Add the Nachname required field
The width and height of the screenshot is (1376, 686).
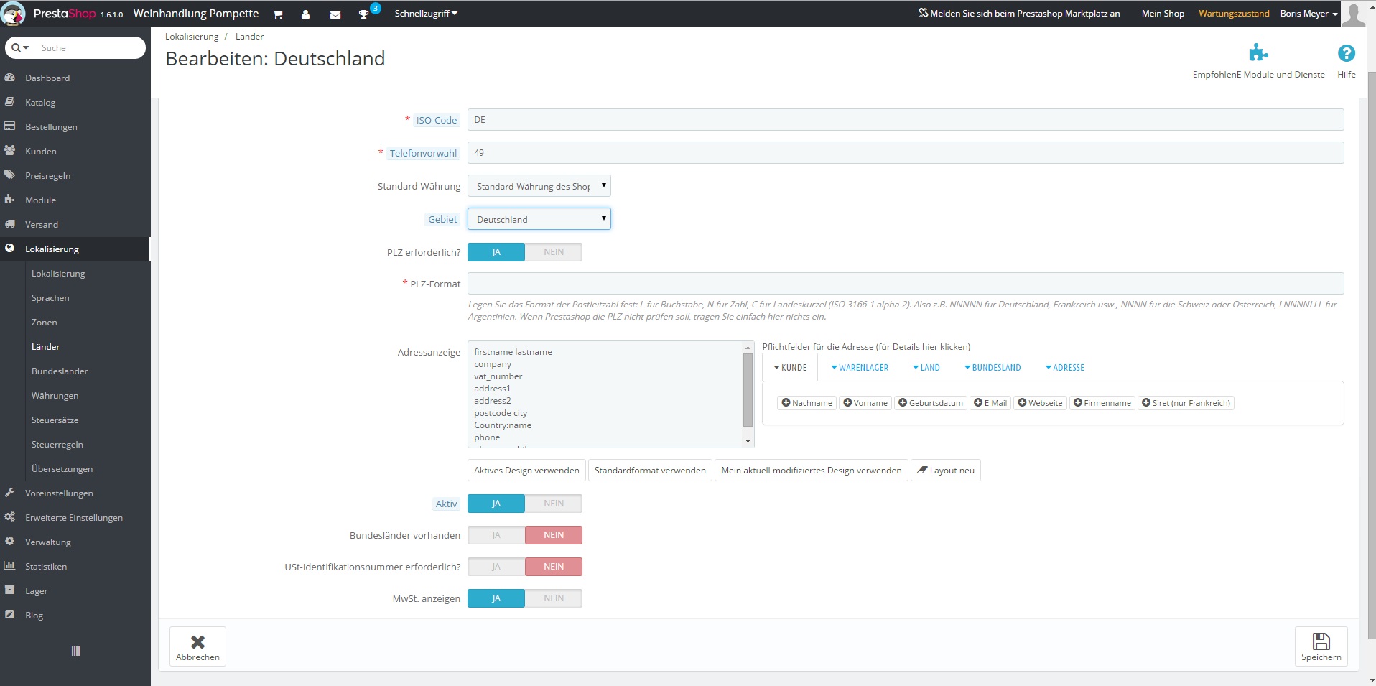coord(806,403)
